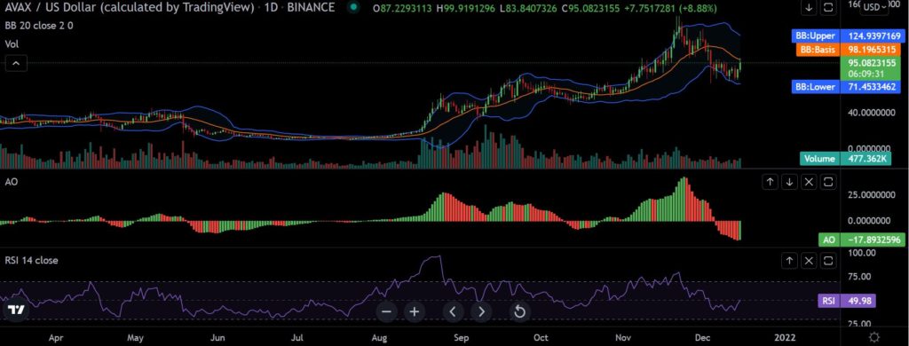
Task: Click the Aug marker on time axis
Action: pos(379,337)
